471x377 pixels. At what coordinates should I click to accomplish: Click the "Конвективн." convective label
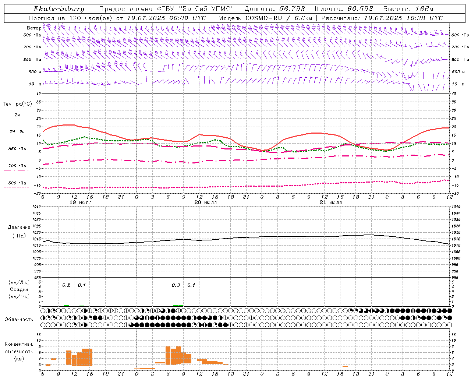[x=19, y=344]
